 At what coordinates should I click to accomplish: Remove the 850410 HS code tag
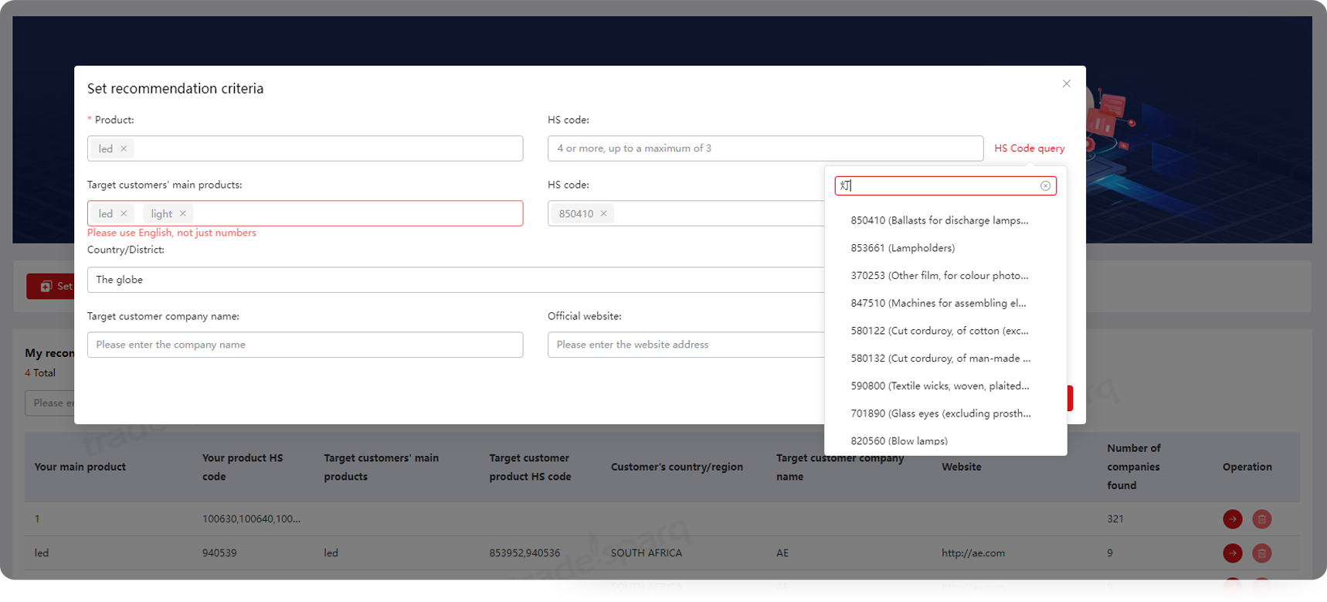(x=604, y=213)
